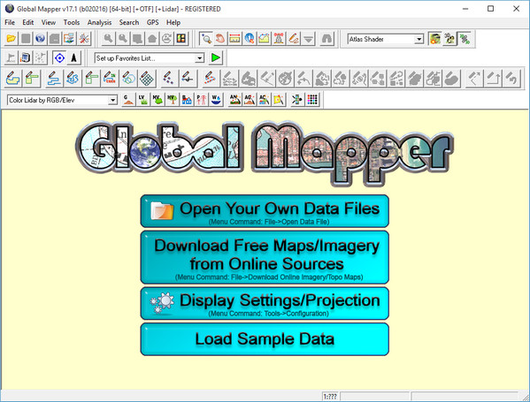
Task: Click Auto-classify Non-ground points (AN) icon
Action: (235, 100)
